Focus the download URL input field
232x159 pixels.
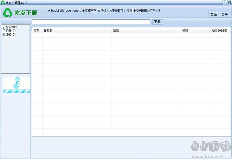[91, 22]
